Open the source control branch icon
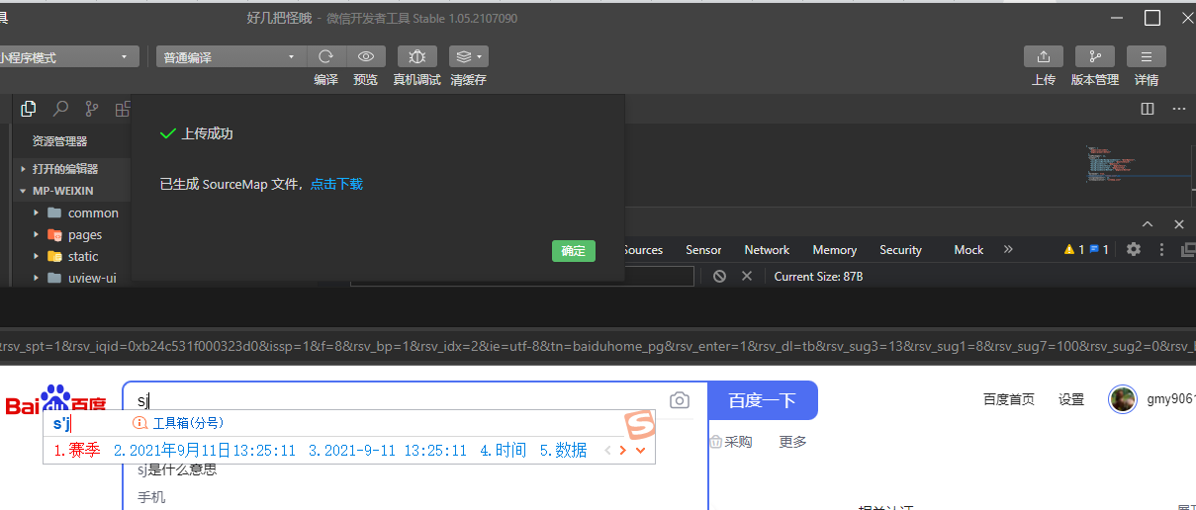The image size is (1196, 510). (92, 109)
